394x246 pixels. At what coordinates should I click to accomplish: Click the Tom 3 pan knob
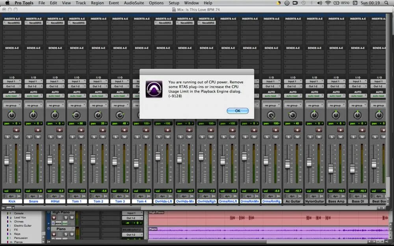[120, 115]
